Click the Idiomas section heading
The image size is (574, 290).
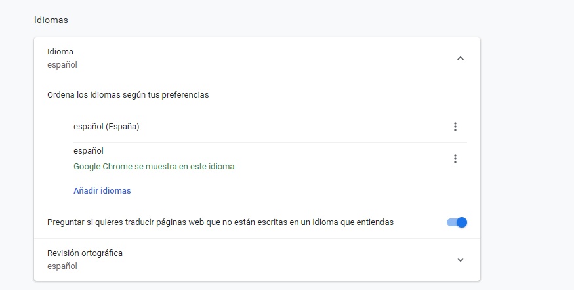pyautogui.click(x=51, y=20)
